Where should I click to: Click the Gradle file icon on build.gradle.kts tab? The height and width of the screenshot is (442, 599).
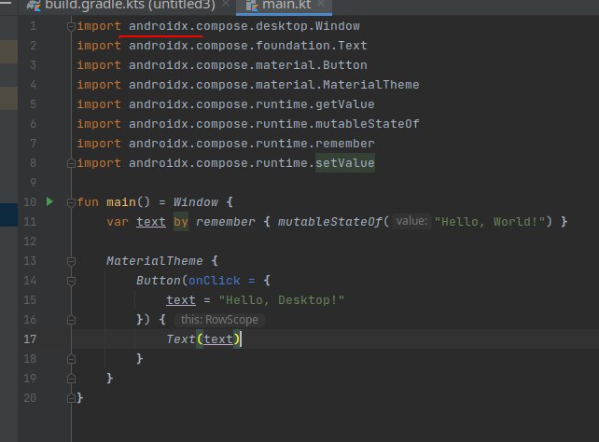point(34,6)
